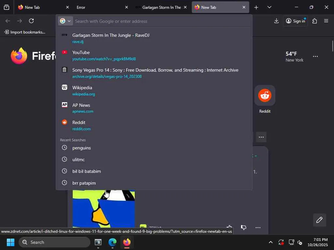Open a new tab with plus button
Image resolution: width=334 pixels, height=250 pixels.
(256, 7)
